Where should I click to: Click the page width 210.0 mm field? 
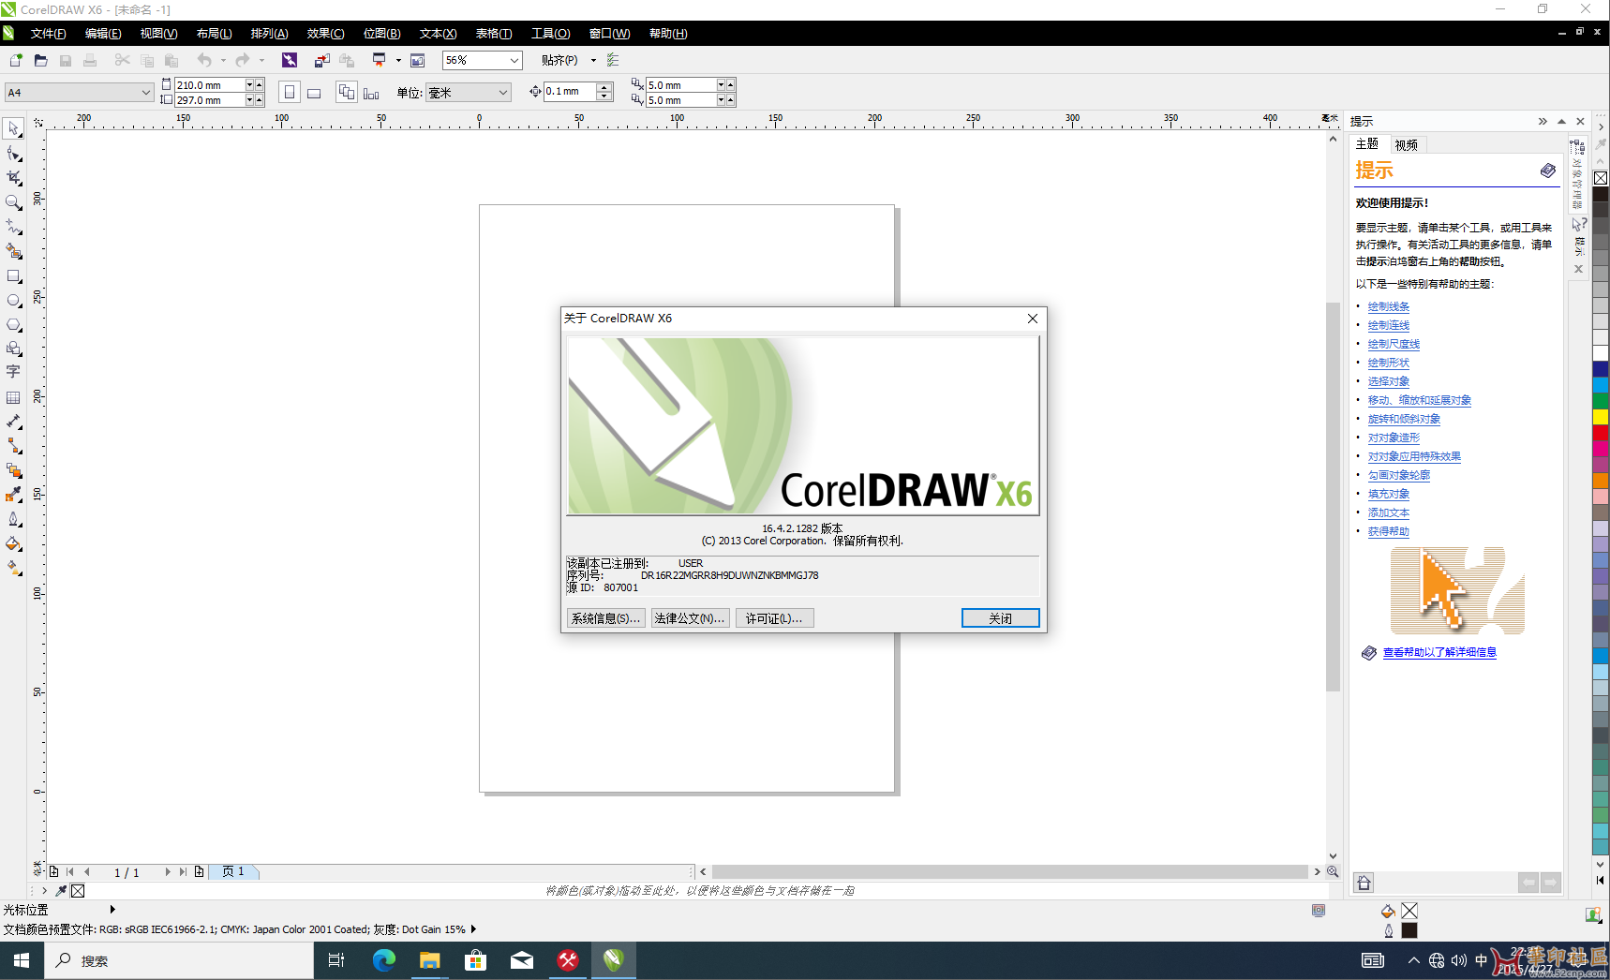point(209,85)
